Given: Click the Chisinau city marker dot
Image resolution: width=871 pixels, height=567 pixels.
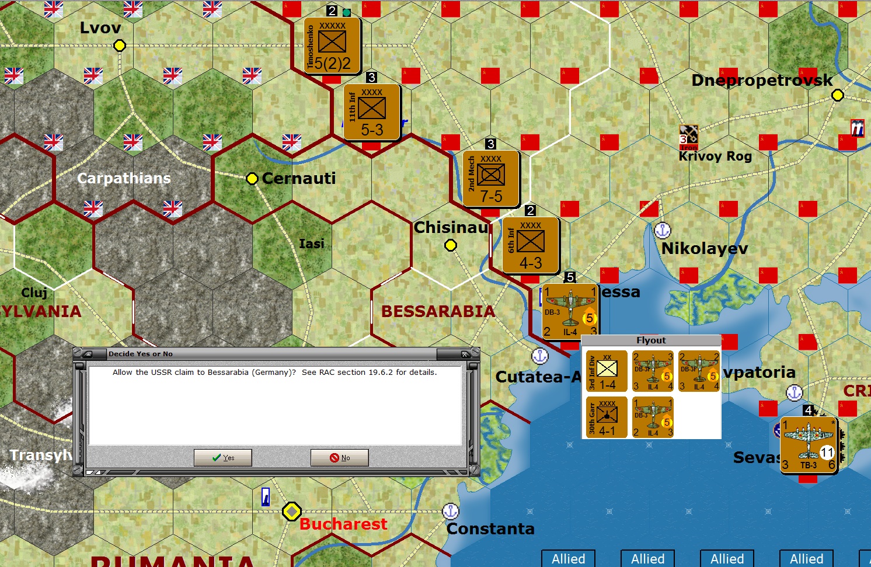Looking at the screenshot, I should point(451,245).
